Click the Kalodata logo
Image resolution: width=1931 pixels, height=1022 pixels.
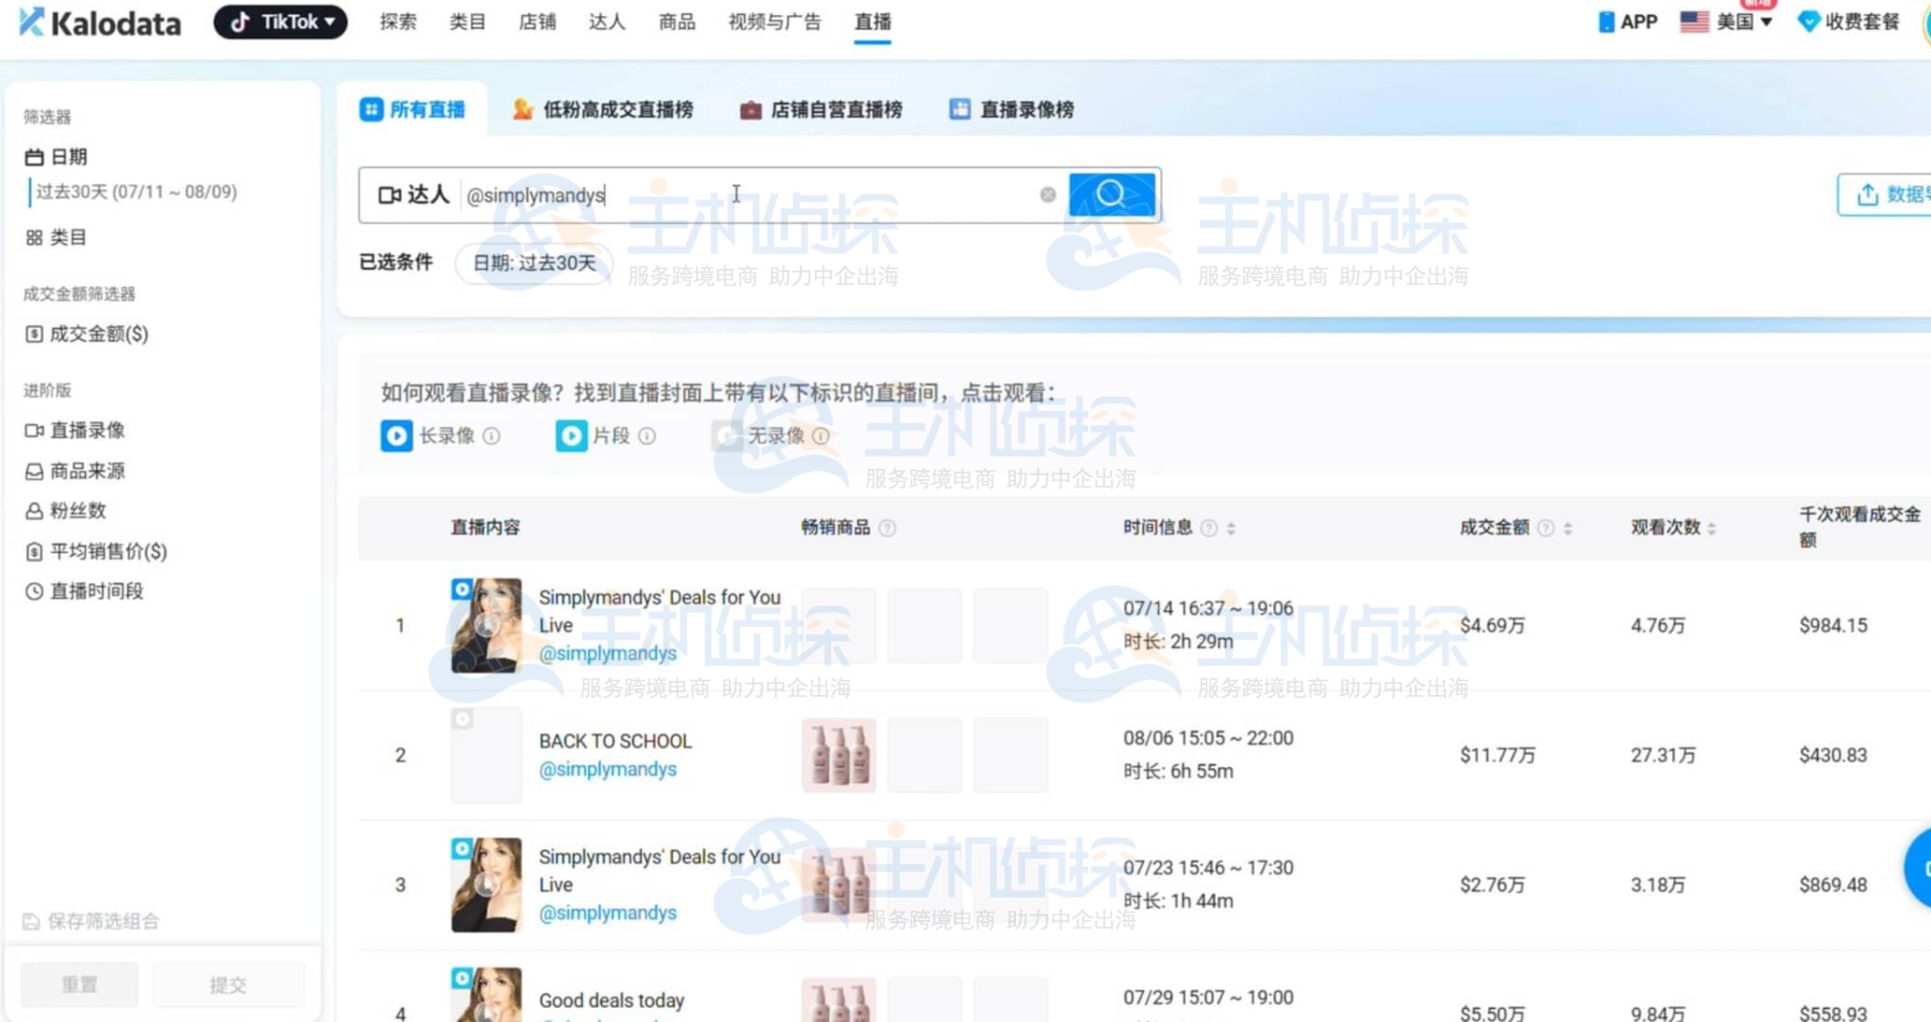click(100, 22)
